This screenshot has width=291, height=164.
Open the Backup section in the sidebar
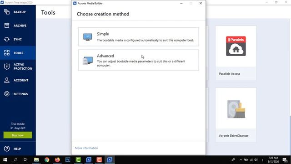coord(18,12)
